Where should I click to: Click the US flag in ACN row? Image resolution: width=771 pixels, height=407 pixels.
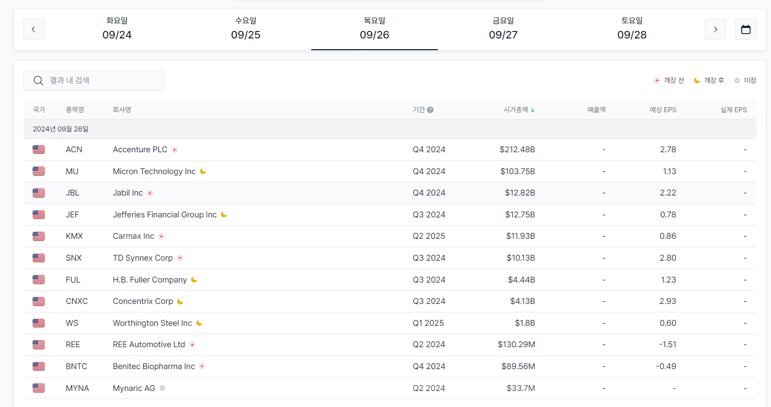38,150
